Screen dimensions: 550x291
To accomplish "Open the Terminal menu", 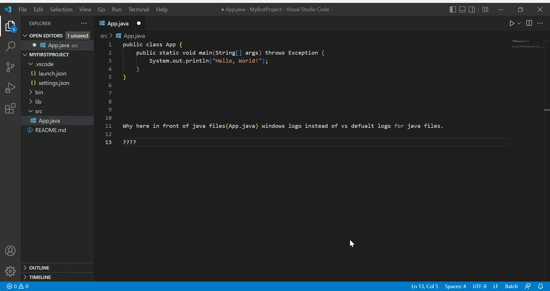I will 139,9.
